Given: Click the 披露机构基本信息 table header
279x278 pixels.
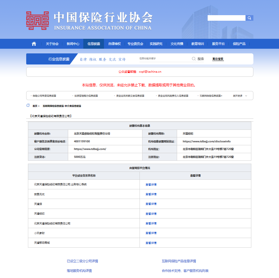Looking at the screenshot, I should [x=139, y=126].
